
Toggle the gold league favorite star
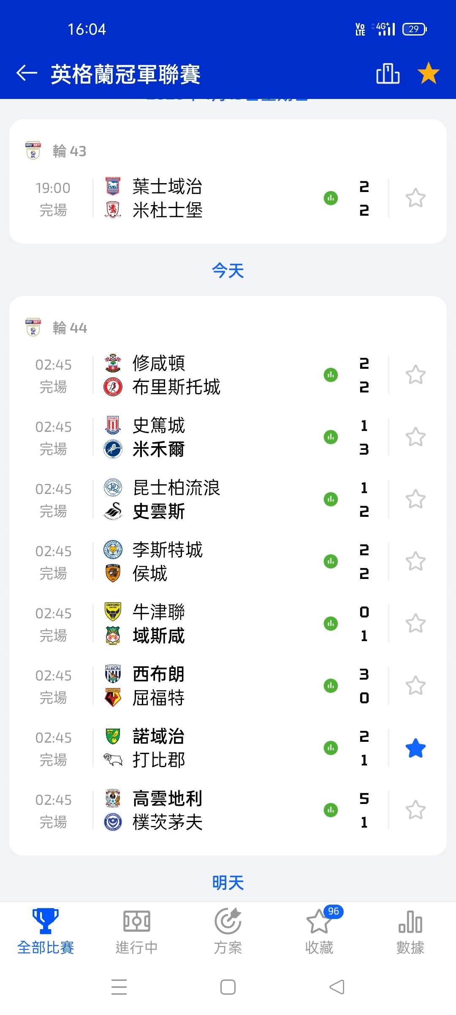tap(428, 73)
